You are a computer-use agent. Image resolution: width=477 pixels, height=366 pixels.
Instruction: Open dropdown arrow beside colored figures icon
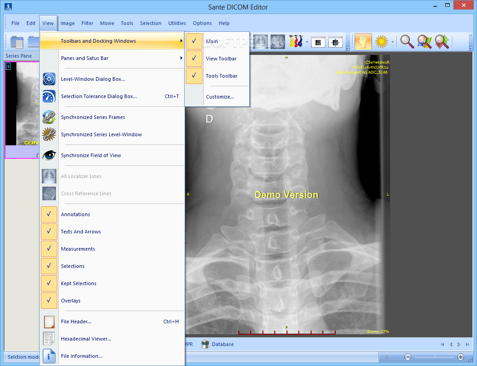[x=307, y=42]
